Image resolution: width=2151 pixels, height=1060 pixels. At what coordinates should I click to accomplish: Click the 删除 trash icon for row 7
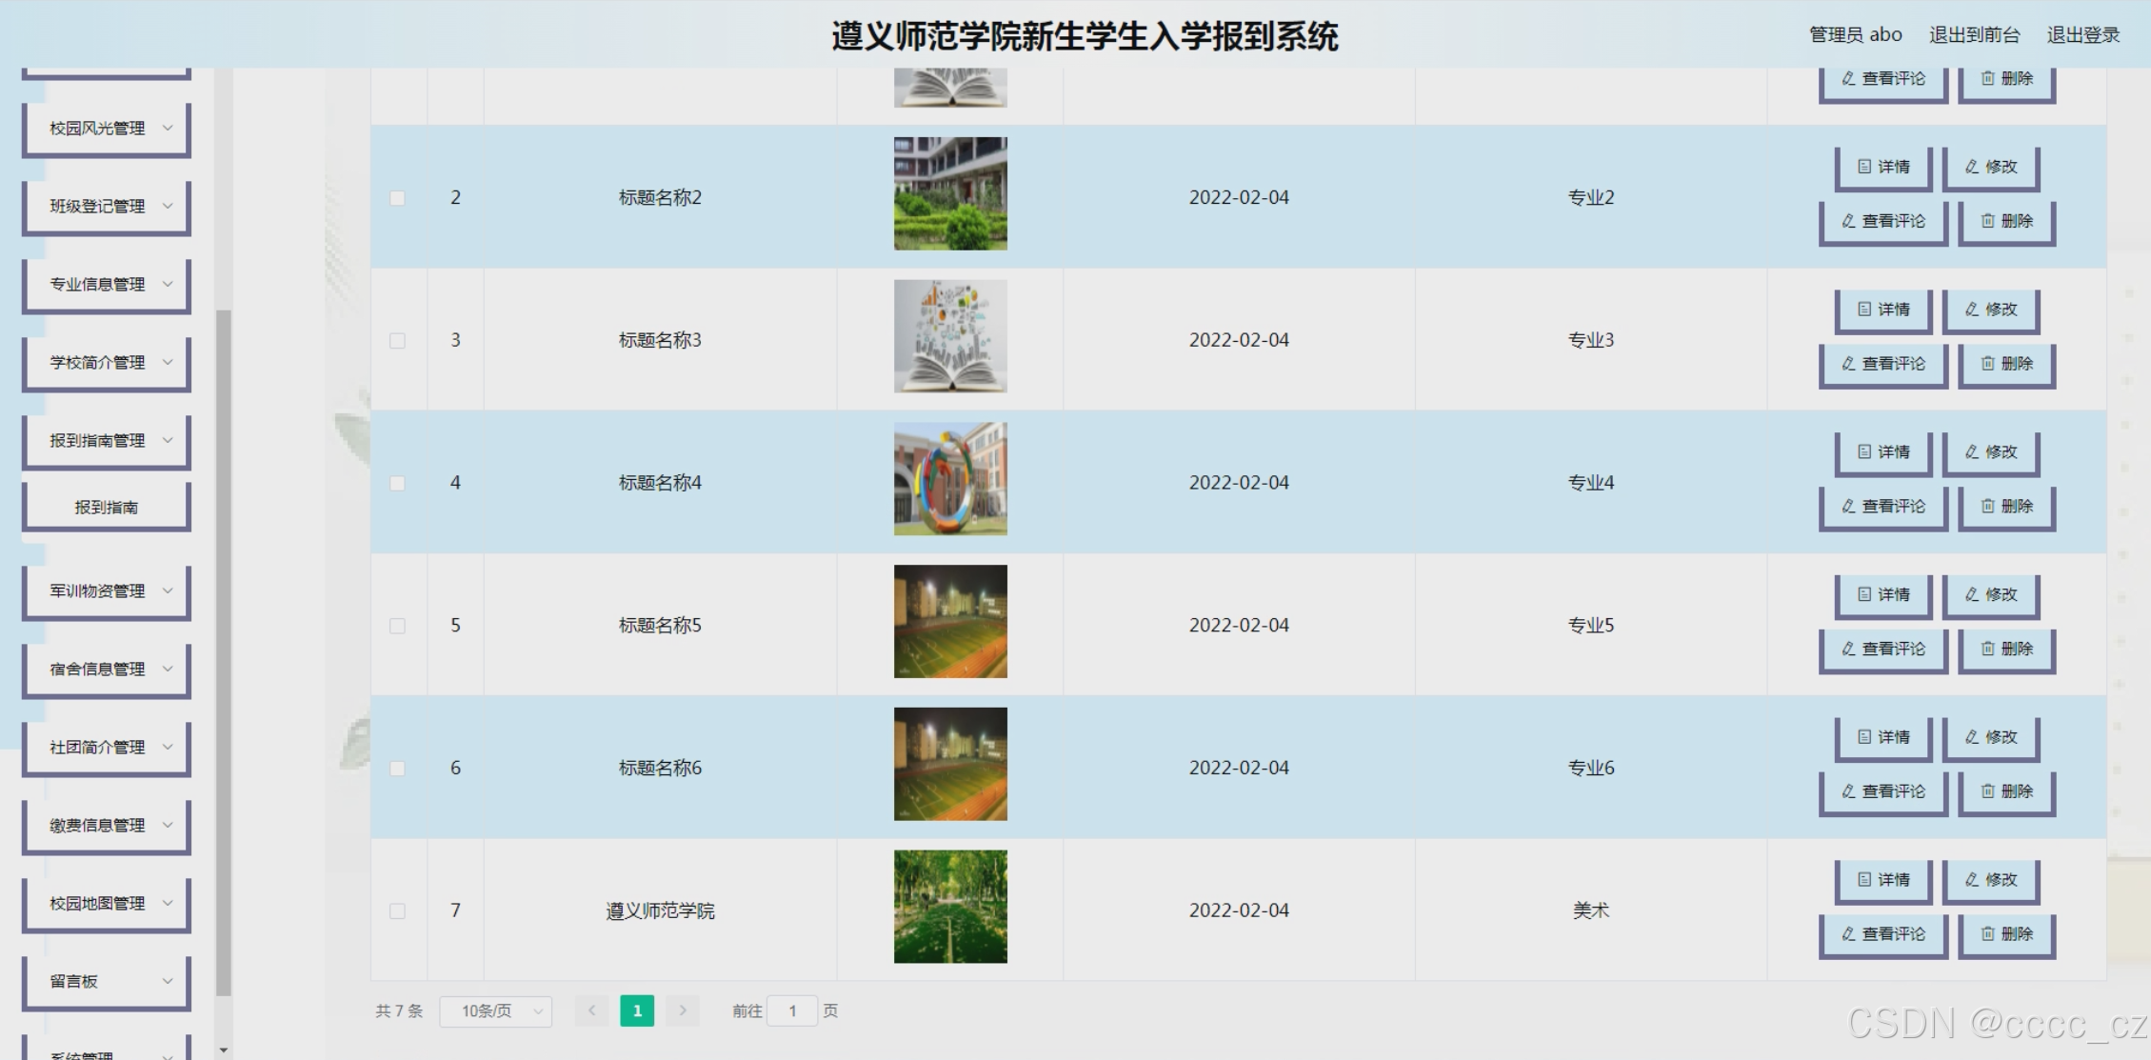click(1988, 934)
